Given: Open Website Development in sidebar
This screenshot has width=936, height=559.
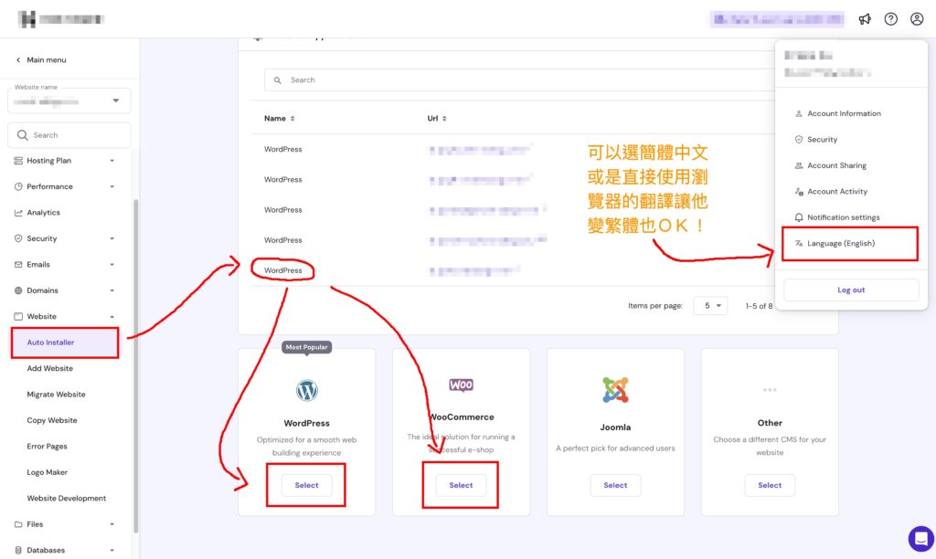Looking at the screenshot, I should (65, 498).
